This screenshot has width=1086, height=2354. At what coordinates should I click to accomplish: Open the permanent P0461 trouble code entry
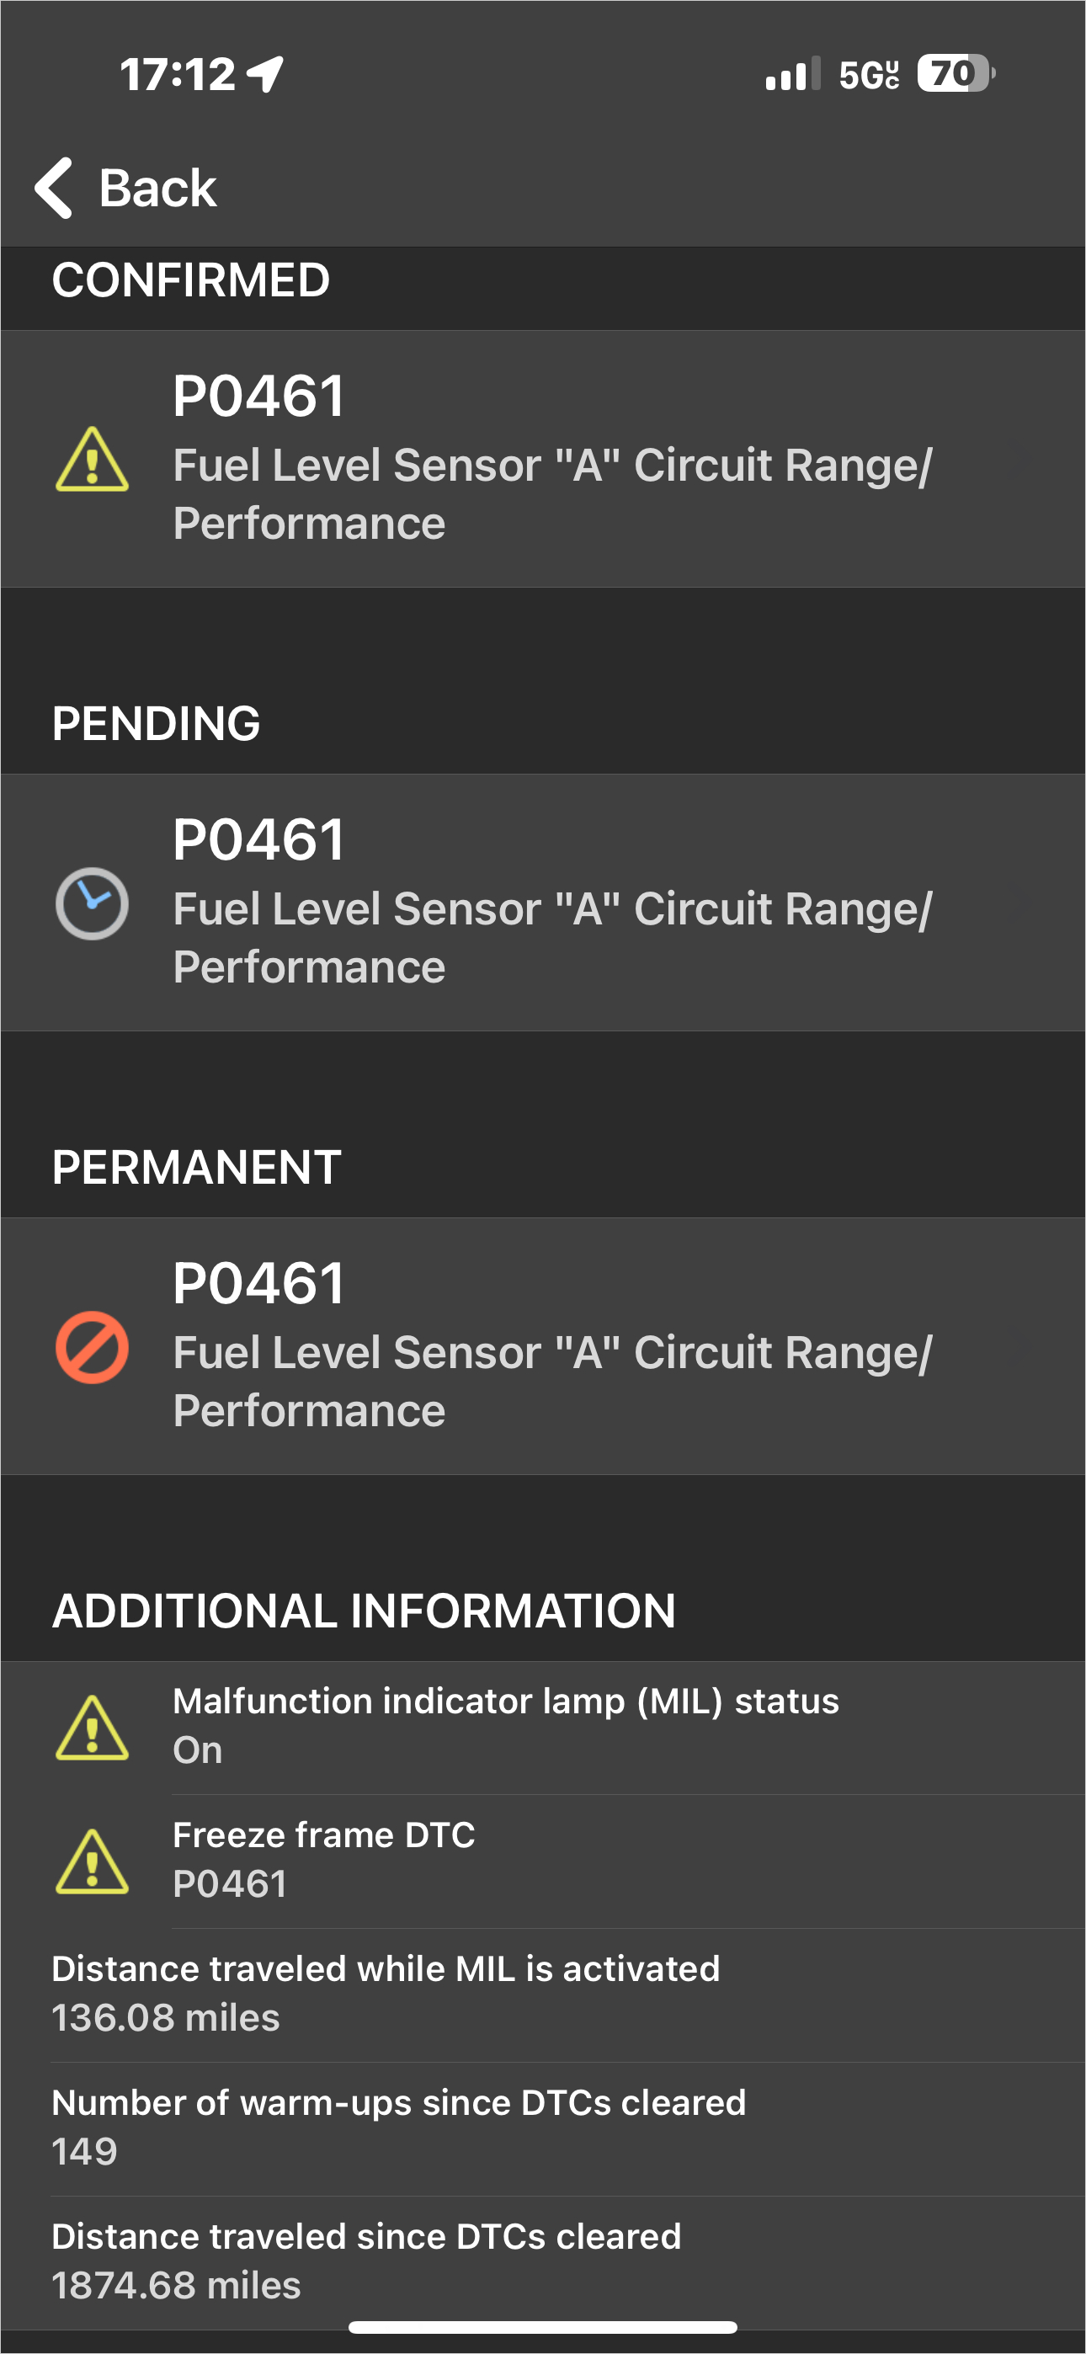[x=543, y=1347]
